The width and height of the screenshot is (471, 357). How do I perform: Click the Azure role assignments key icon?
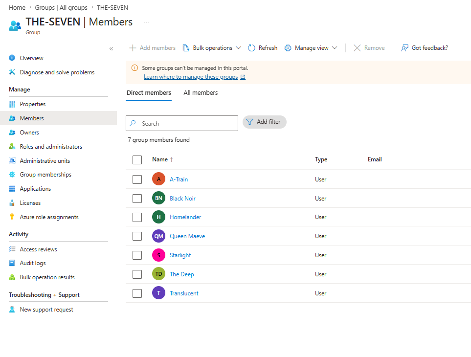pyautogui.click(x=12, y=217)
